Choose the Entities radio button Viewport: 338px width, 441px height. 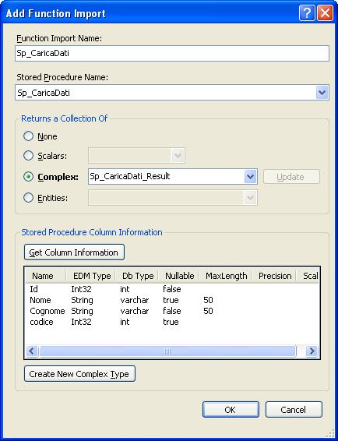pos(28,198)
